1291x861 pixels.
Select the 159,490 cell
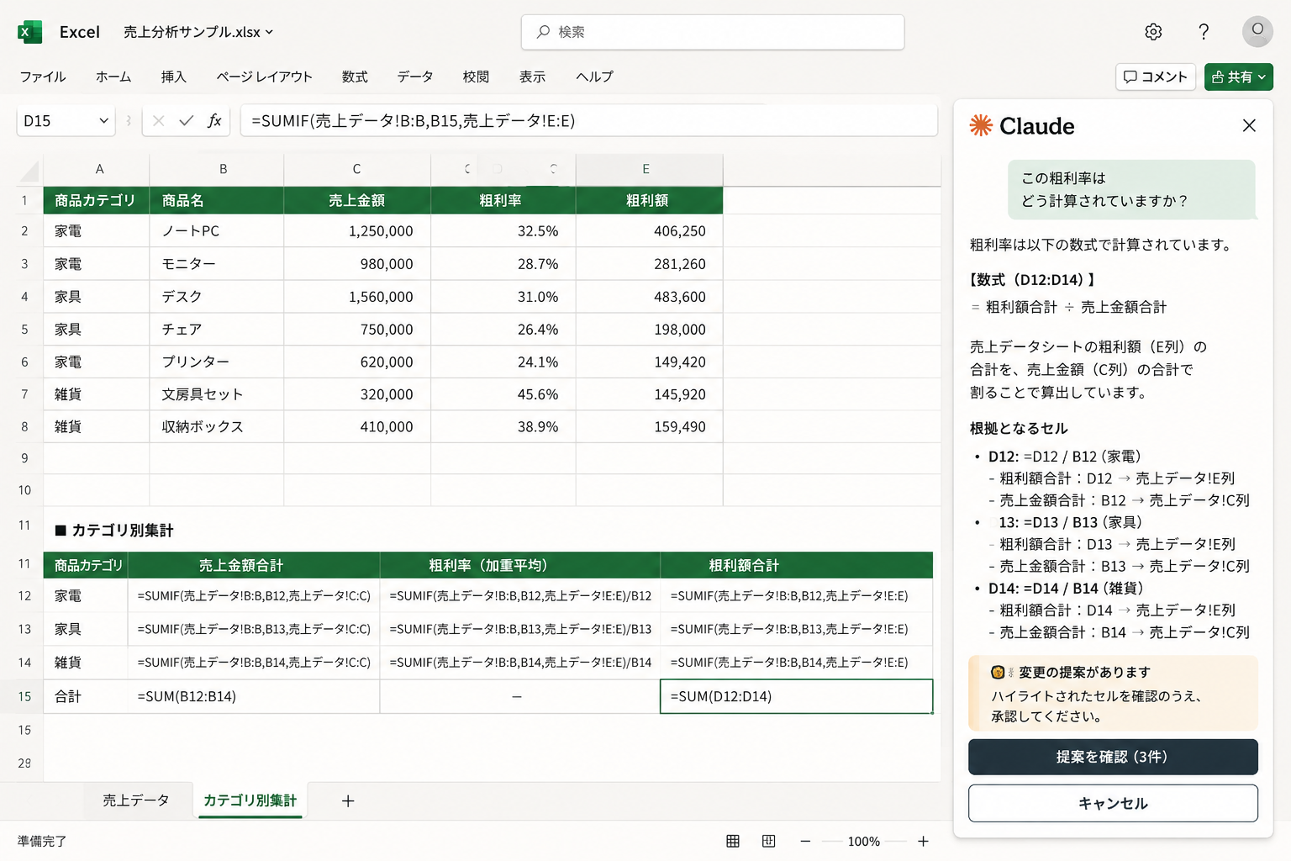pyautogui.click(x=649, y=427)
